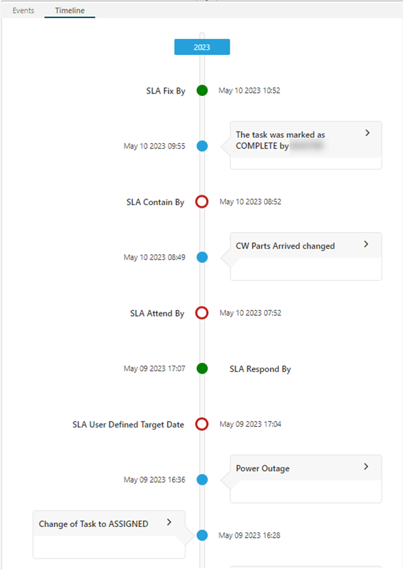Expand the Change of Task to ASSIGNED chevron

169,522
